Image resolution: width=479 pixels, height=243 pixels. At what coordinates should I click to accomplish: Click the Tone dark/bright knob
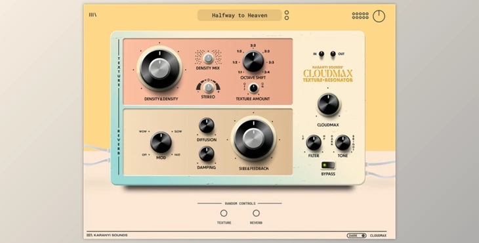343,143
